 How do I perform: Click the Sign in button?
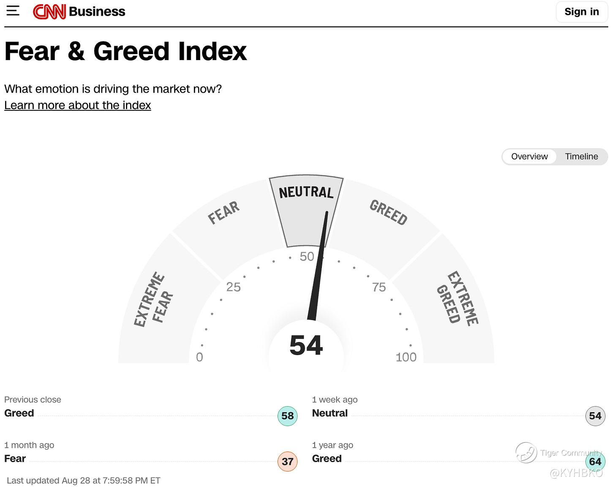point(582,12)
